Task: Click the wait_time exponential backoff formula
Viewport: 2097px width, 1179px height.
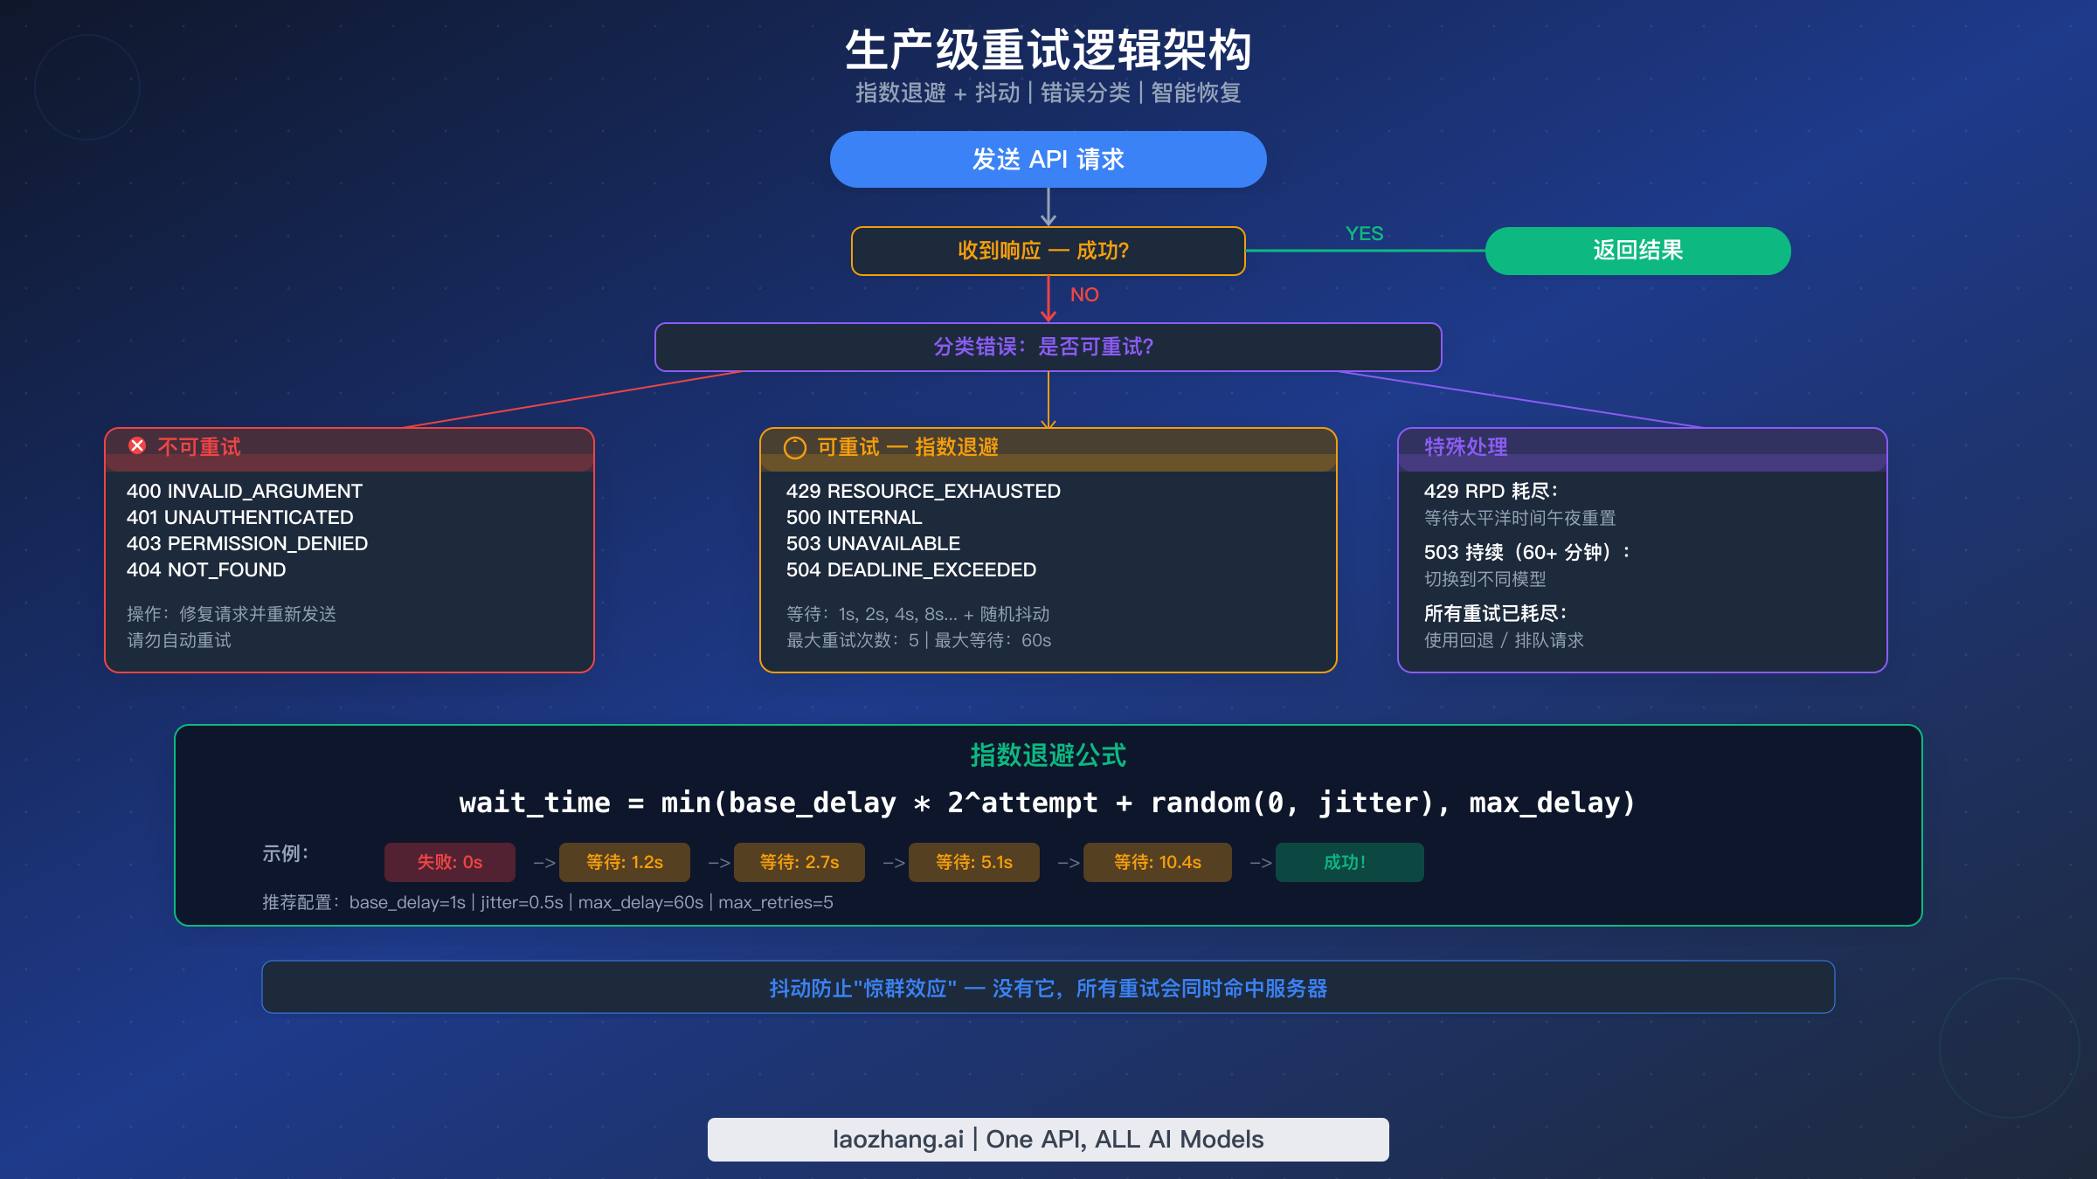Action: pos(1048,803)
